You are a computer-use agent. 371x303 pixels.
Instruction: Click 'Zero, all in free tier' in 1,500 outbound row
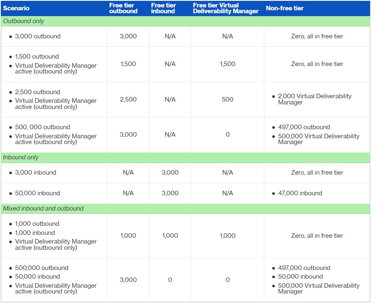click(317, 64)
